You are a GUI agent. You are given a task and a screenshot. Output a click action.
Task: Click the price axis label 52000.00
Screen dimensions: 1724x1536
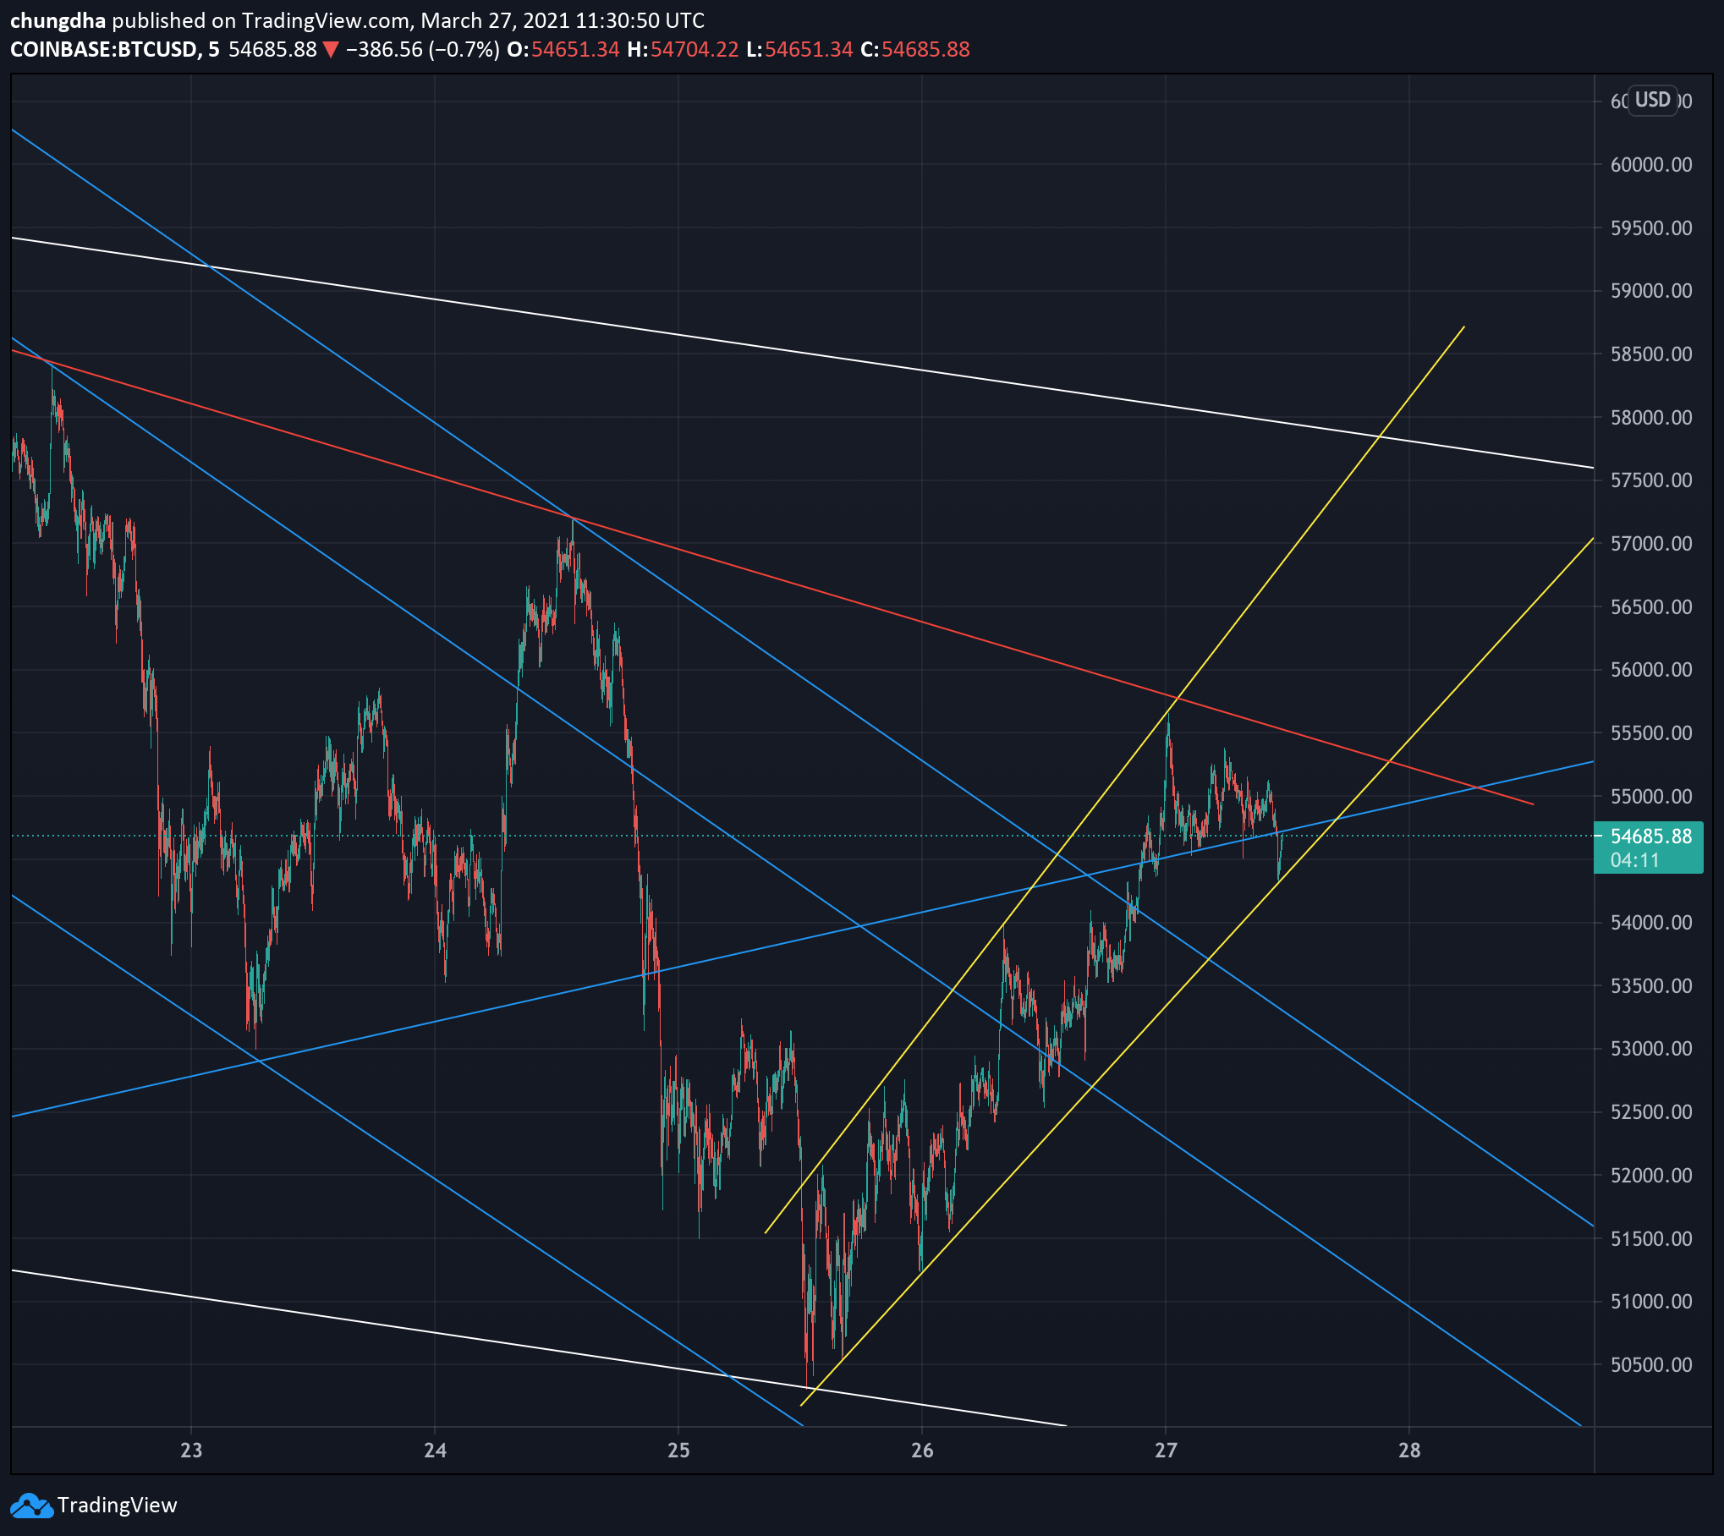(1651, 1175)
